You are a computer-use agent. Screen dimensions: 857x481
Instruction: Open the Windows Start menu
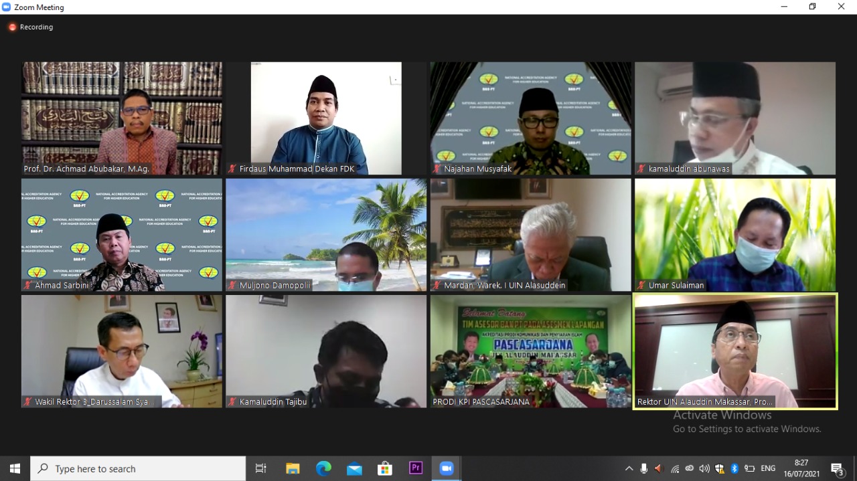click(14, 468)
